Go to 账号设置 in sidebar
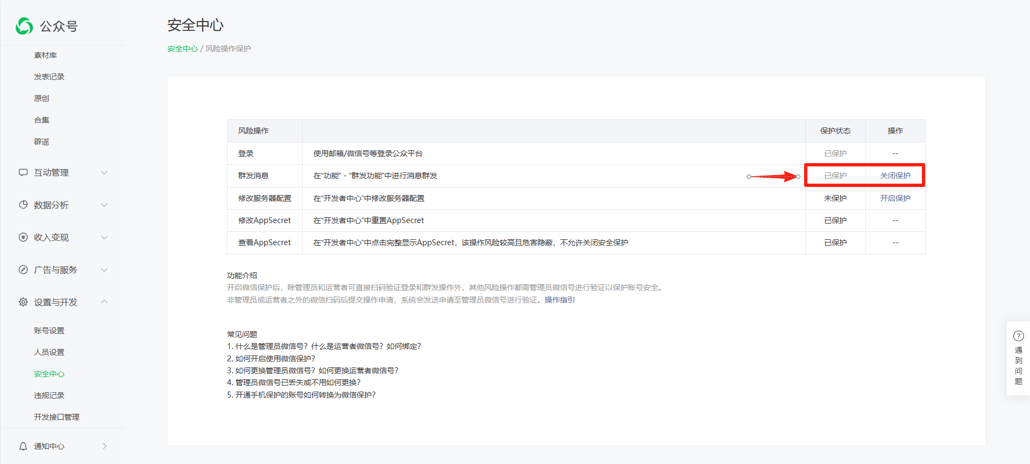 [x=49, y=331]
